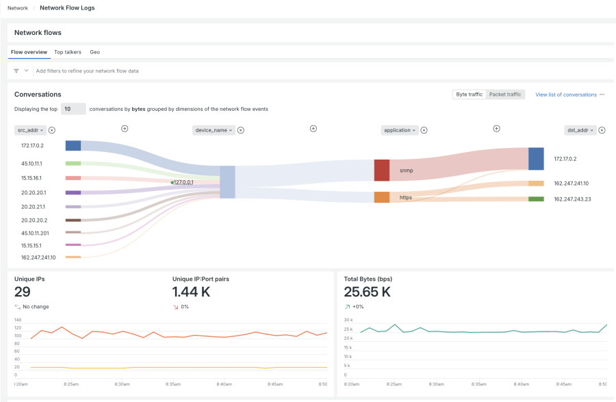Click the green up-trend arrow beside +0%
This screenshot has width=616, height=402.
tap(347, 307)
